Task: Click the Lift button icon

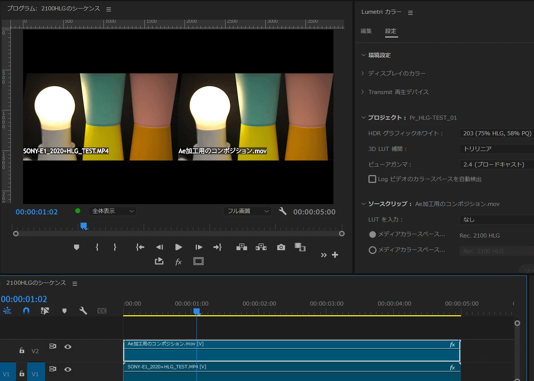Action: [x=242, y=247]
